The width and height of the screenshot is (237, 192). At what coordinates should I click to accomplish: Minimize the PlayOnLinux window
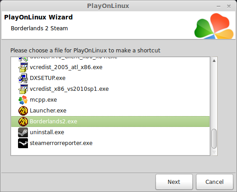click(219, 6)
